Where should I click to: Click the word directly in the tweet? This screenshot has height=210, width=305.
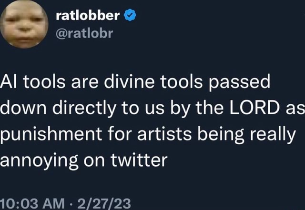tap(84, 108)
